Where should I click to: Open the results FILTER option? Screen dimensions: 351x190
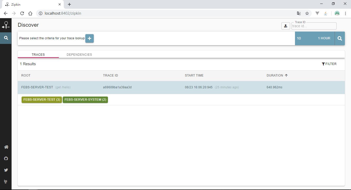[x=329, y=64]
